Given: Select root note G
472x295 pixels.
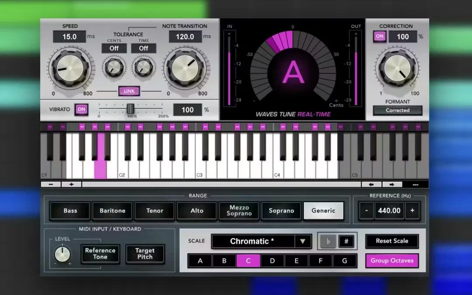Looking at the screenshot, I should tap(345, 261).
